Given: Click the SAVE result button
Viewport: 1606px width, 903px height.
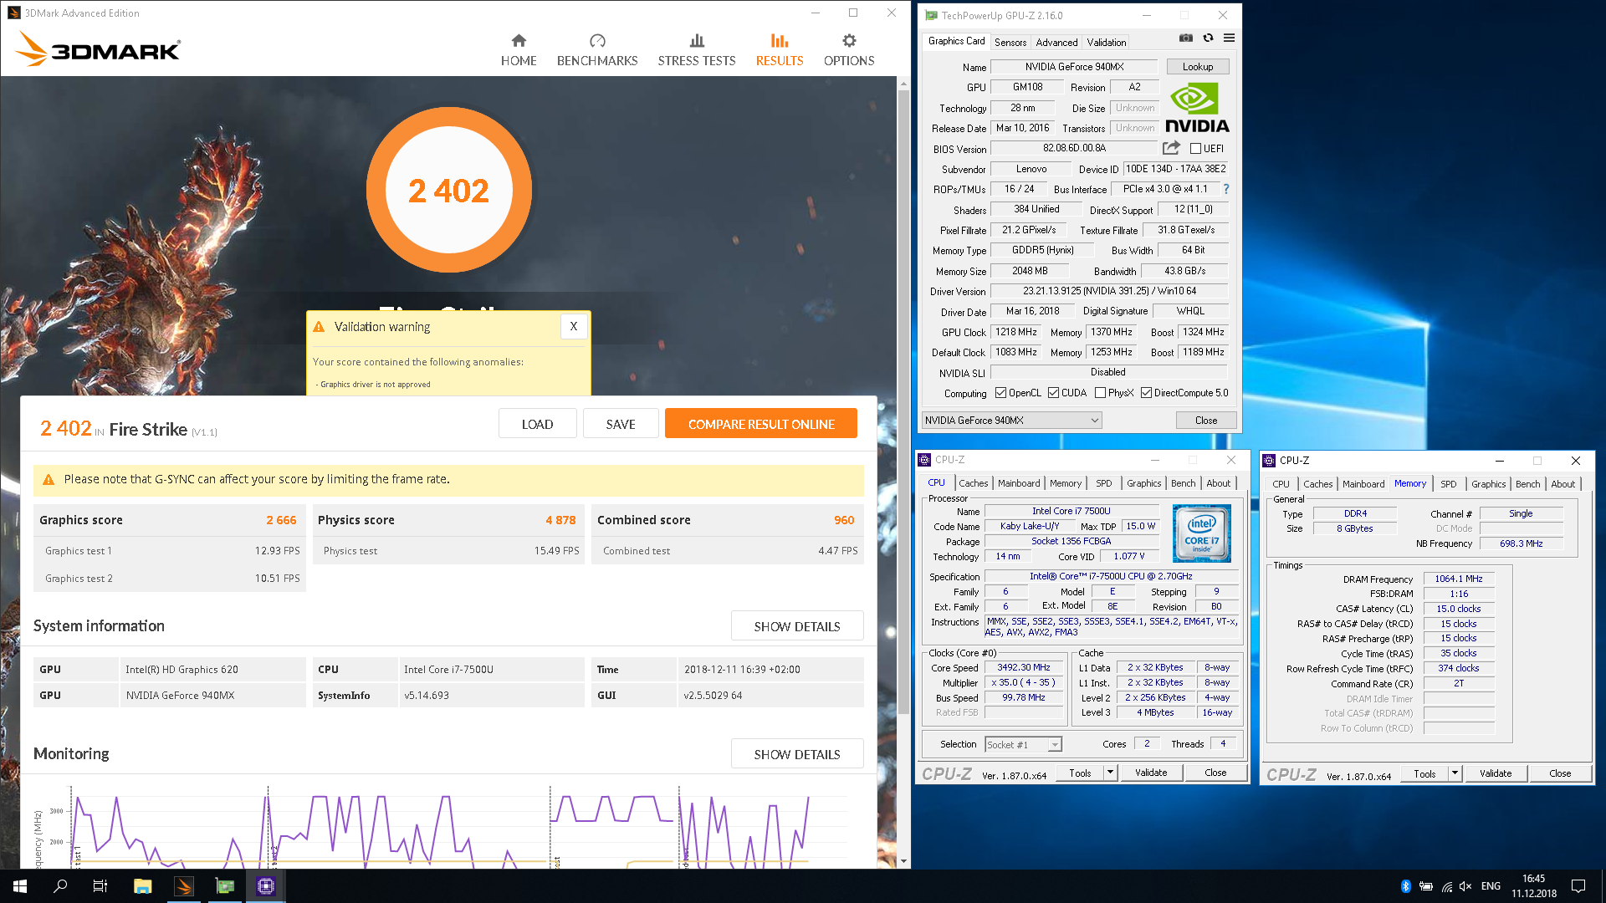Looking at the screenshot, I should (x=621, y=424).
